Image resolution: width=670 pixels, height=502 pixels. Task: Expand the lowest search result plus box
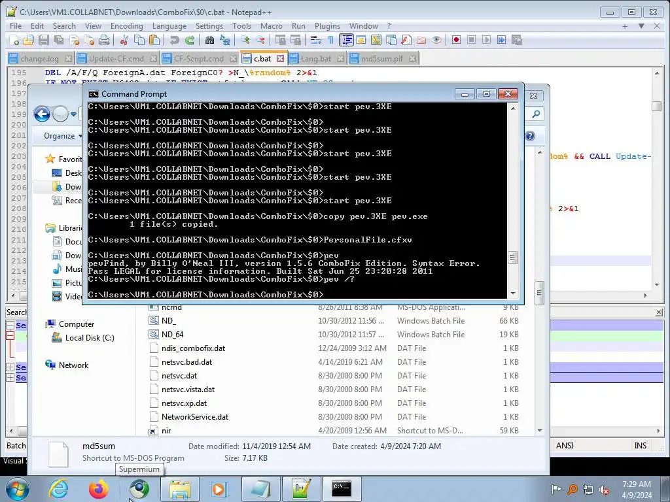[10, 377]
